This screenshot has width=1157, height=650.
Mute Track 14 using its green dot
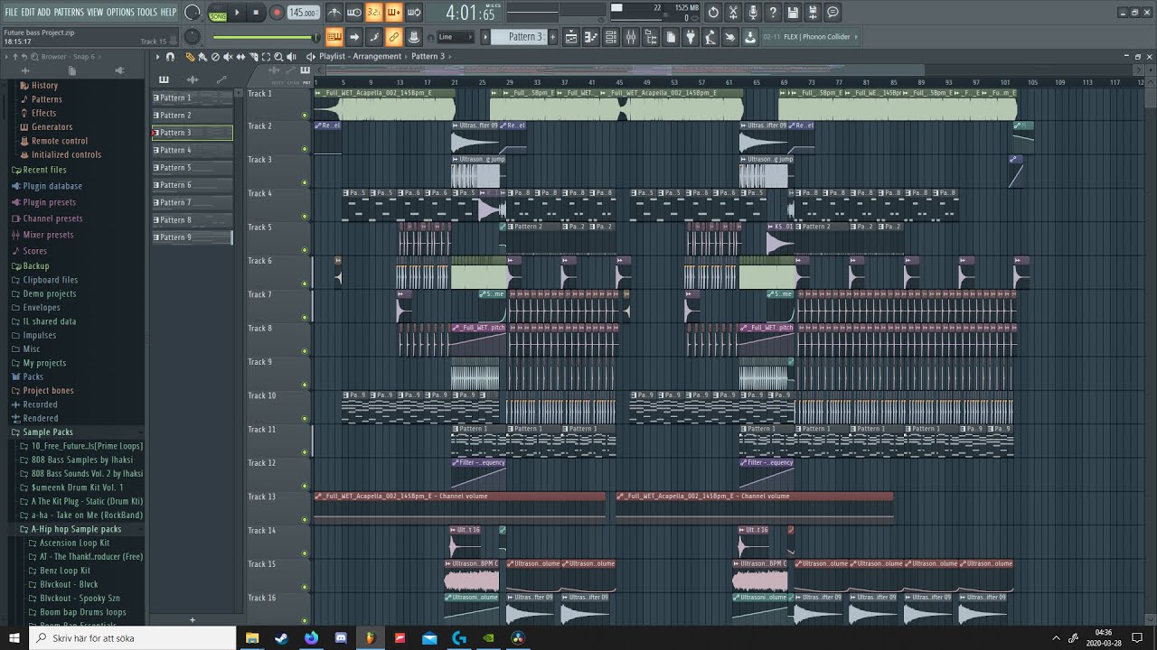(305, 553)
